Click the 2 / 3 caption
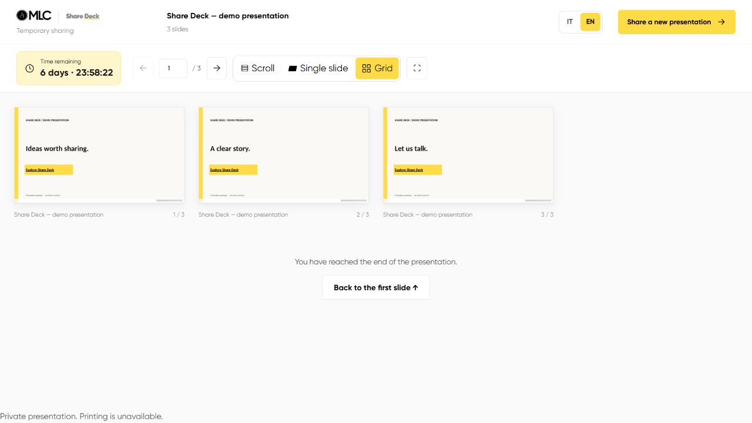 tap(363, 214)
